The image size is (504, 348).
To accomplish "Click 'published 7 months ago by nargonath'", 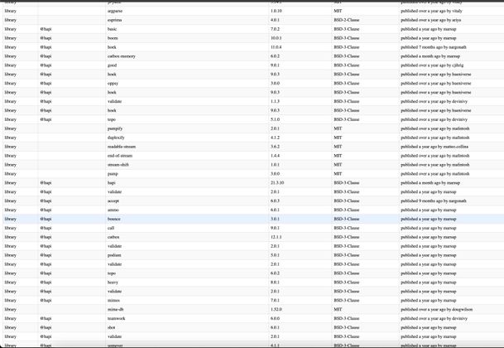I will [434, 47].
